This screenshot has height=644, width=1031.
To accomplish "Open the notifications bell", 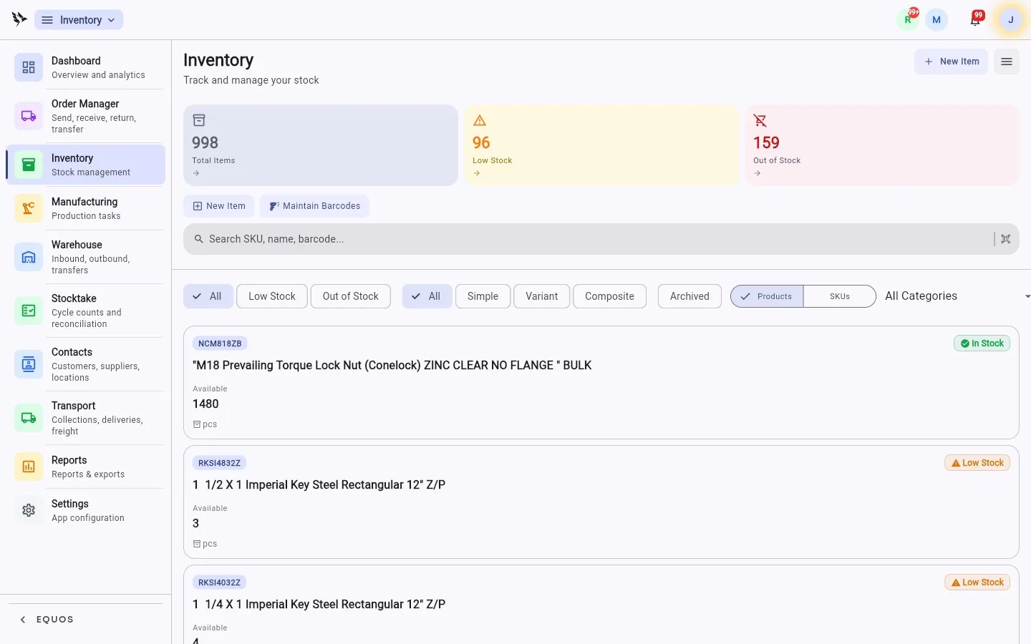I will tap(975, 20).
